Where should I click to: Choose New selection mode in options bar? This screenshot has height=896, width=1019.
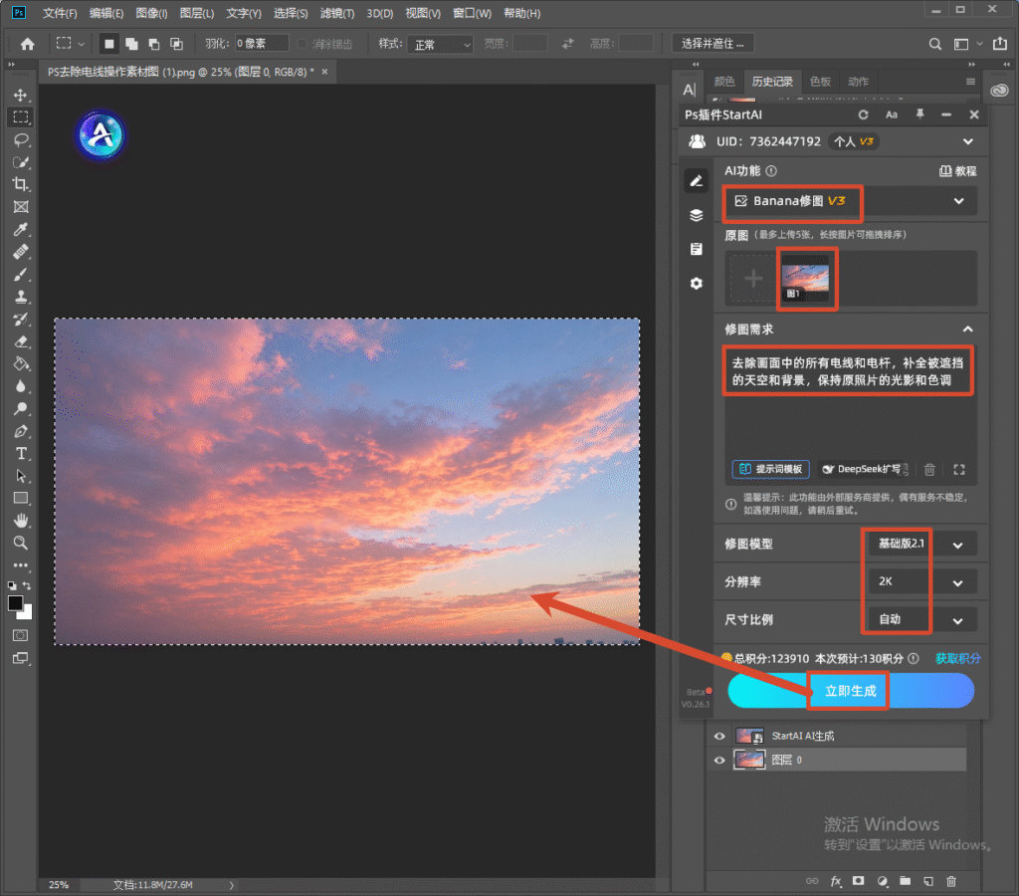tap(109, 44)
